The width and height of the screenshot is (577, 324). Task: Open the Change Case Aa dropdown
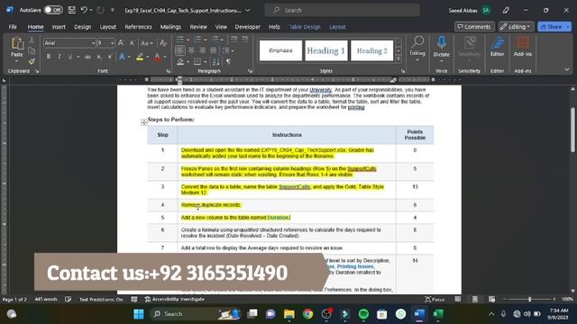pyautogui.click(x=146, y=43)
